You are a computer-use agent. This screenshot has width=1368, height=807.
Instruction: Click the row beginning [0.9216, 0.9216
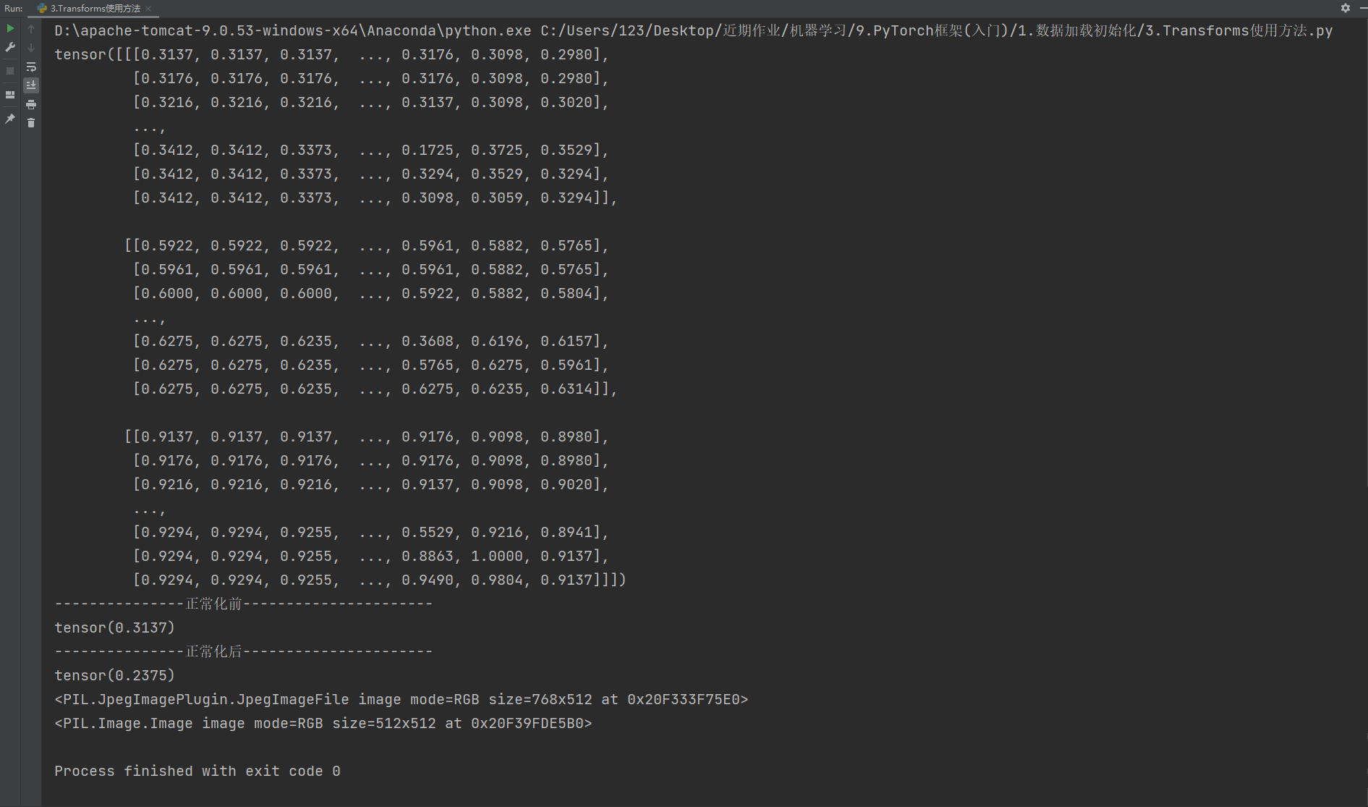click(370, 484)
